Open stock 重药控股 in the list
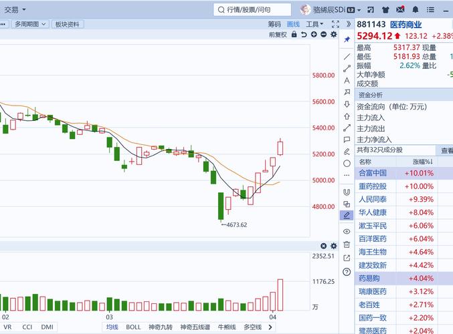Viewport: 453px width, 334px height. [373, 186]
